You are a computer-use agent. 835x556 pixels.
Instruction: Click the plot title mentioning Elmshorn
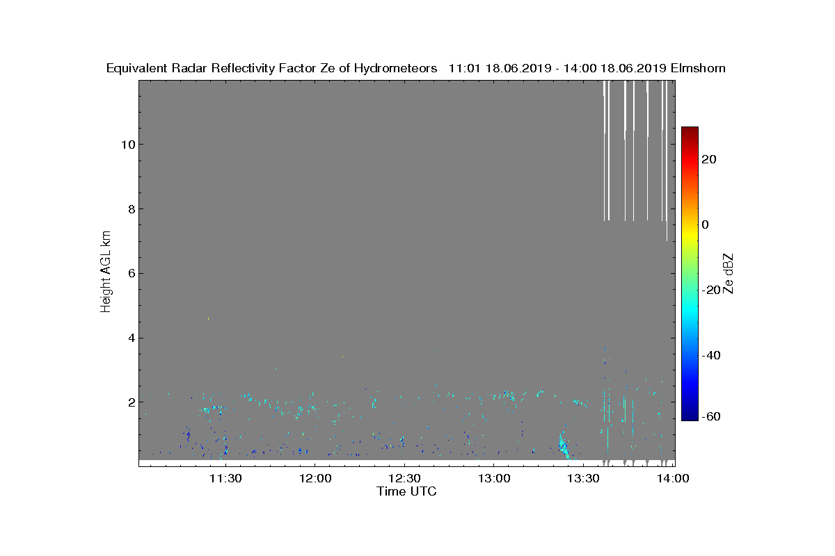pyautogui.click(x=415, y=68)
